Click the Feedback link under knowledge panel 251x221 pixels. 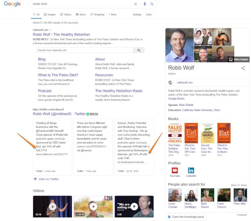pos(242,215)
